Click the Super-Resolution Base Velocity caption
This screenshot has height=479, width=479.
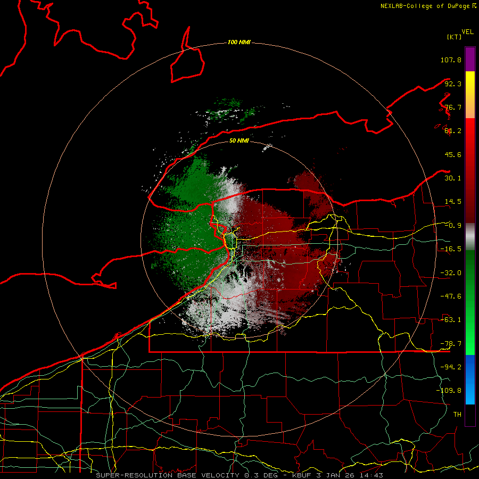coord(240,475)
